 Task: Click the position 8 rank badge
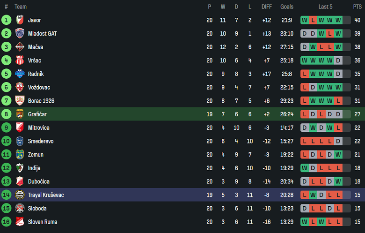coord(6,114)
